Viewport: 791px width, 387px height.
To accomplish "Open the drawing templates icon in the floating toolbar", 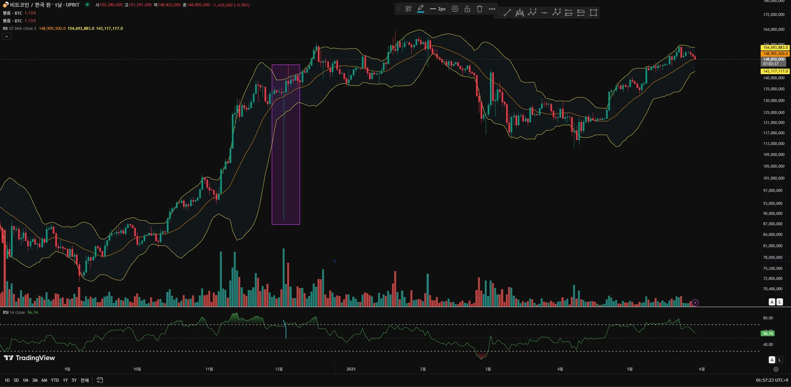I will [x=408, y=9].
